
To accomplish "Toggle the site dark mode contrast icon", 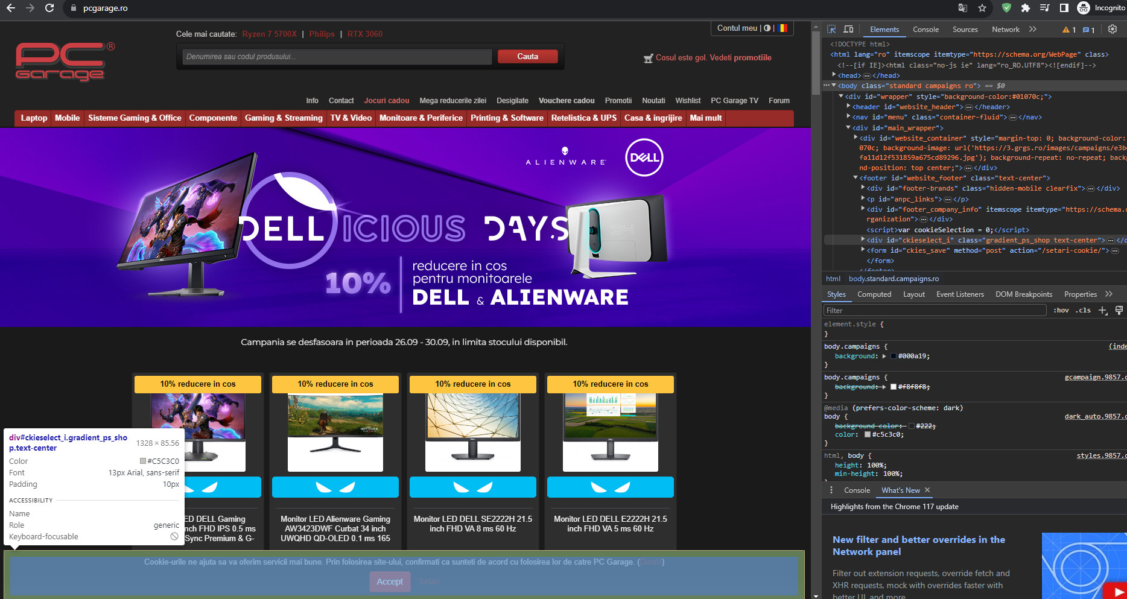I will coord(767,28).
